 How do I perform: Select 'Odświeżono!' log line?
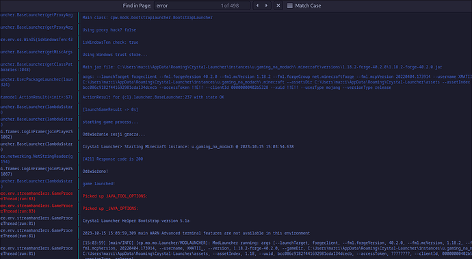coord(95,171)
